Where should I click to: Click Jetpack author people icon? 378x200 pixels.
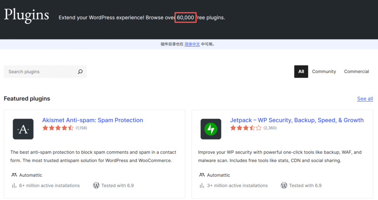click(x=202, y=175)
